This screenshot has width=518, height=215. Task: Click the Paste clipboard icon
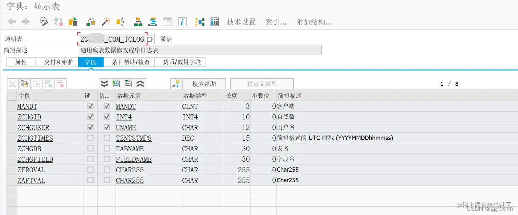[36, 84]
